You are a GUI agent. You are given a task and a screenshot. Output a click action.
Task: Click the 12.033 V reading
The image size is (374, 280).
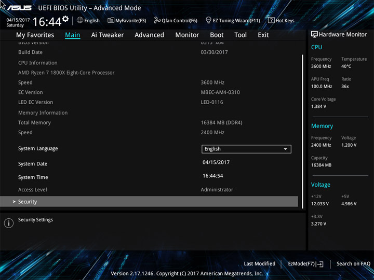pyautogui.click(x=319, y=204)
